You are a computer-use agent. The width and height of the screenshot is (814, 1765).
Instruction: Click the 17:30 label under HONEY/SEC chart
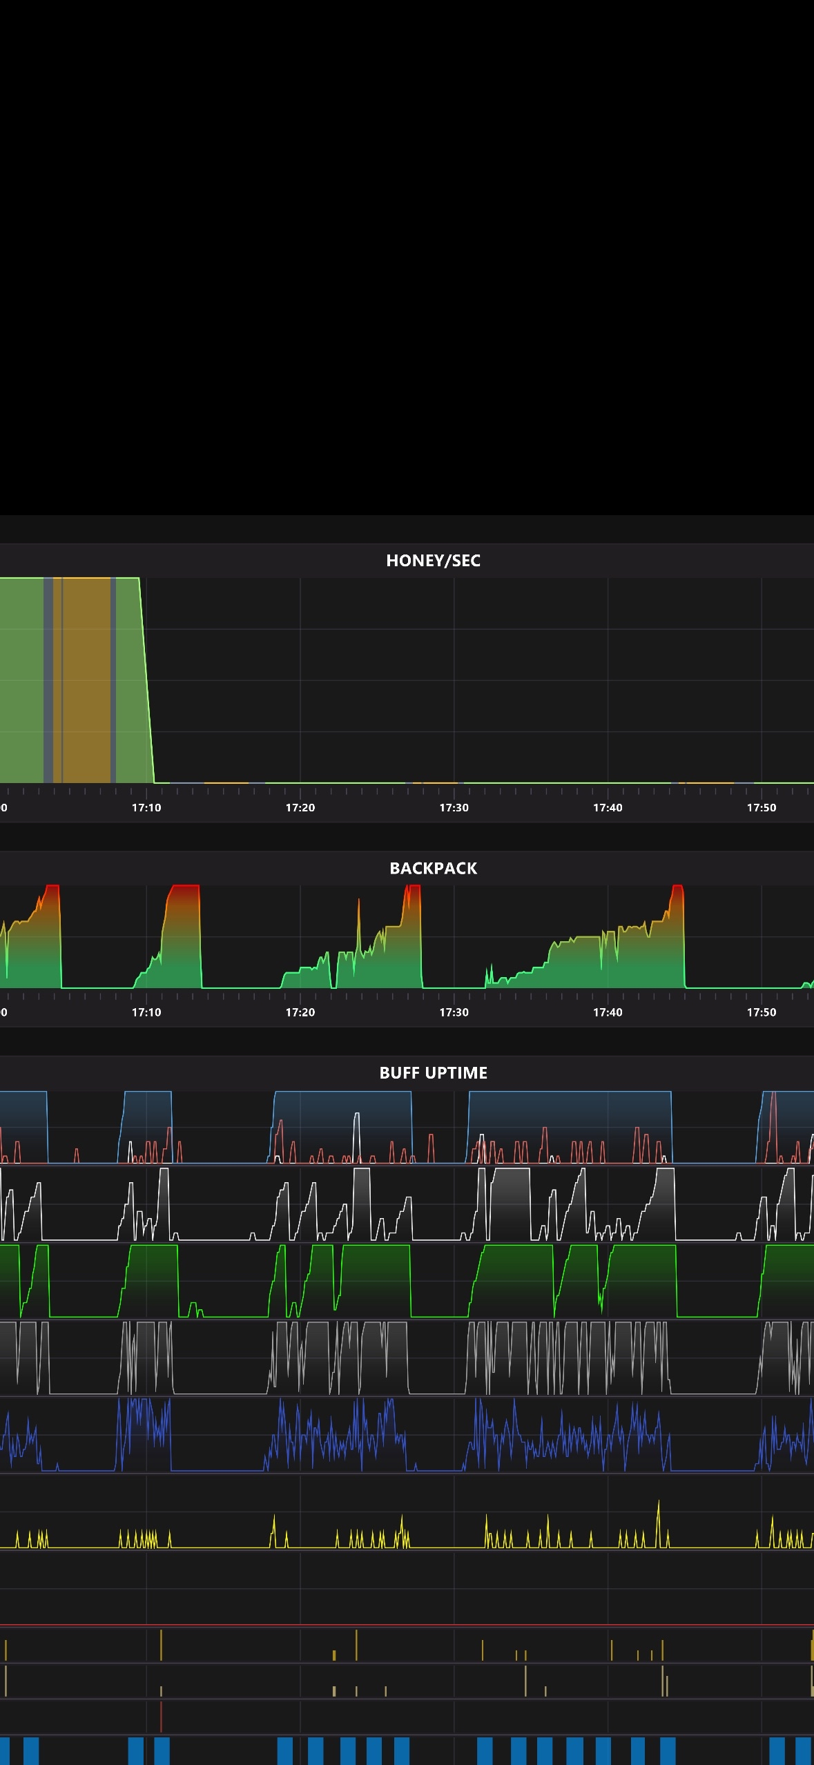[454, 807]
